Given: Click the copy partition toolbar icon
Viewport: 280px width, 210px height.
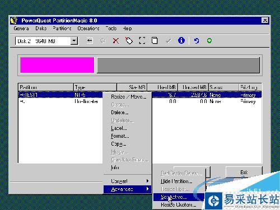Looking at the screenshot, I should (155, 40).
